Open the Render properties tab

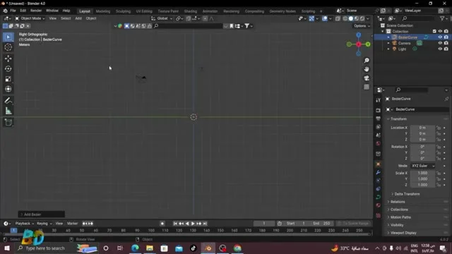379,110
